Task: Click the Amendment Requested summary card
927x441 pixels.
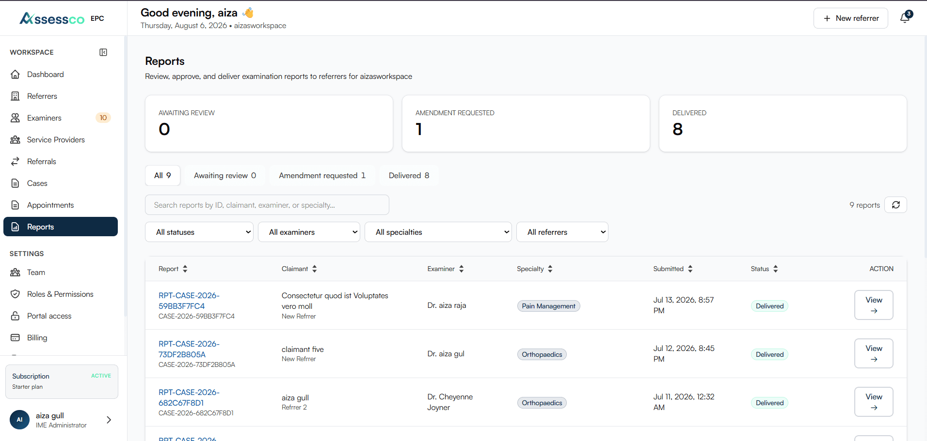Action: click(x=526, y=123)
